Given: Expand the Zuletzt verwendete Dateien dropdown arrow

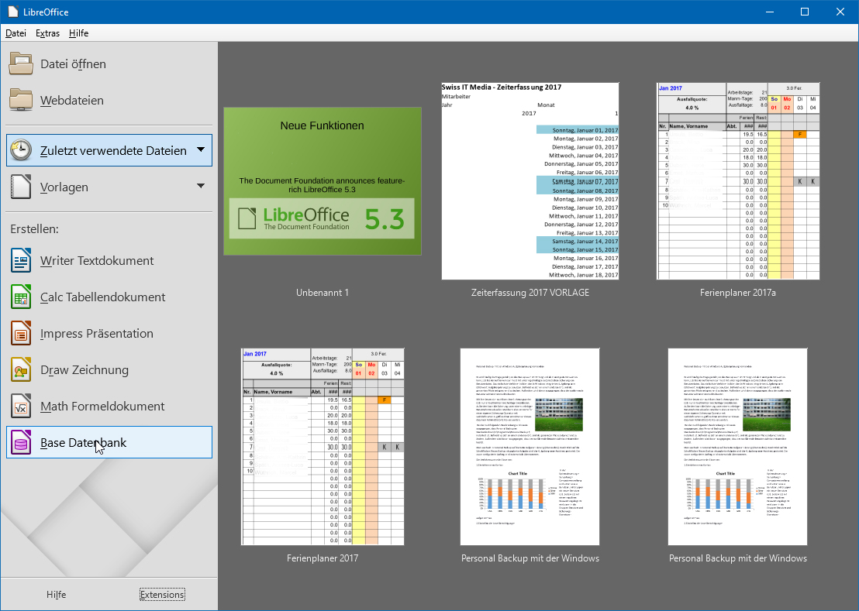Looking at the screenshot, I should point(201,149).
